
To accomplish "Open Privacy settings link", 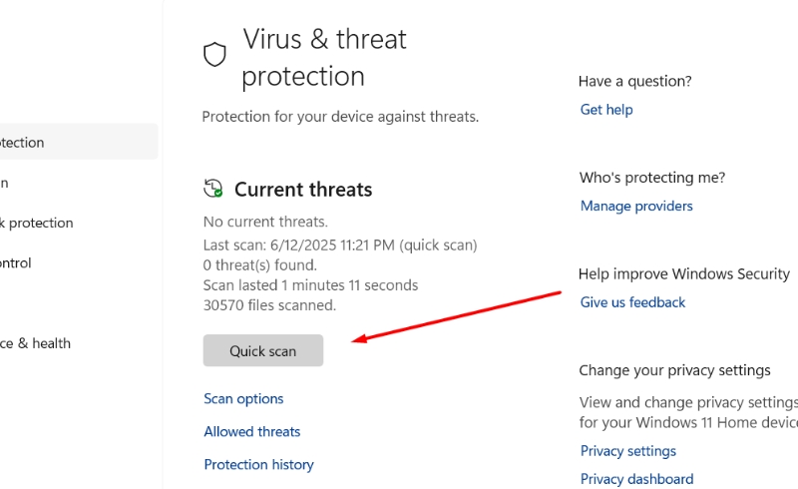I will click(628, 451).
